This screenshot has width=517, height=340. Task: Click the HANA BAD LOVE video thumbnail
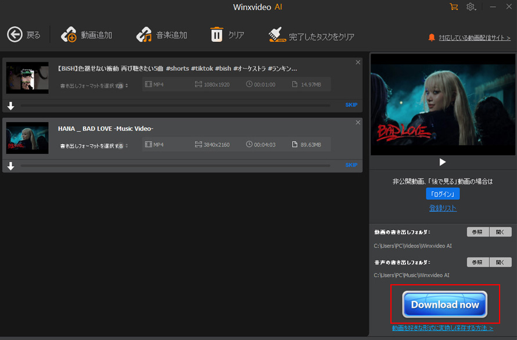coord(27,138)
